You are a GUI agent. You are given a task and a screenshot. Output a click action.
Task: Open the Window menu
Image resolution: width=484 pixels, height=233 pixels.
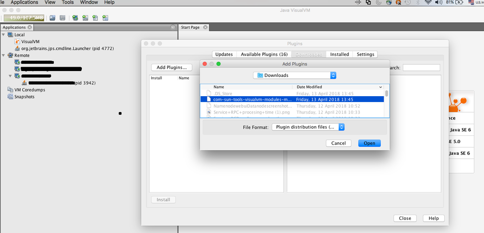click(89, 2)
